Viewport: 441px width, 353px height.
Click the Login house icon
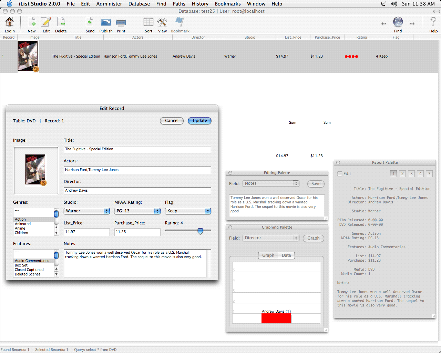pos(10,22)
